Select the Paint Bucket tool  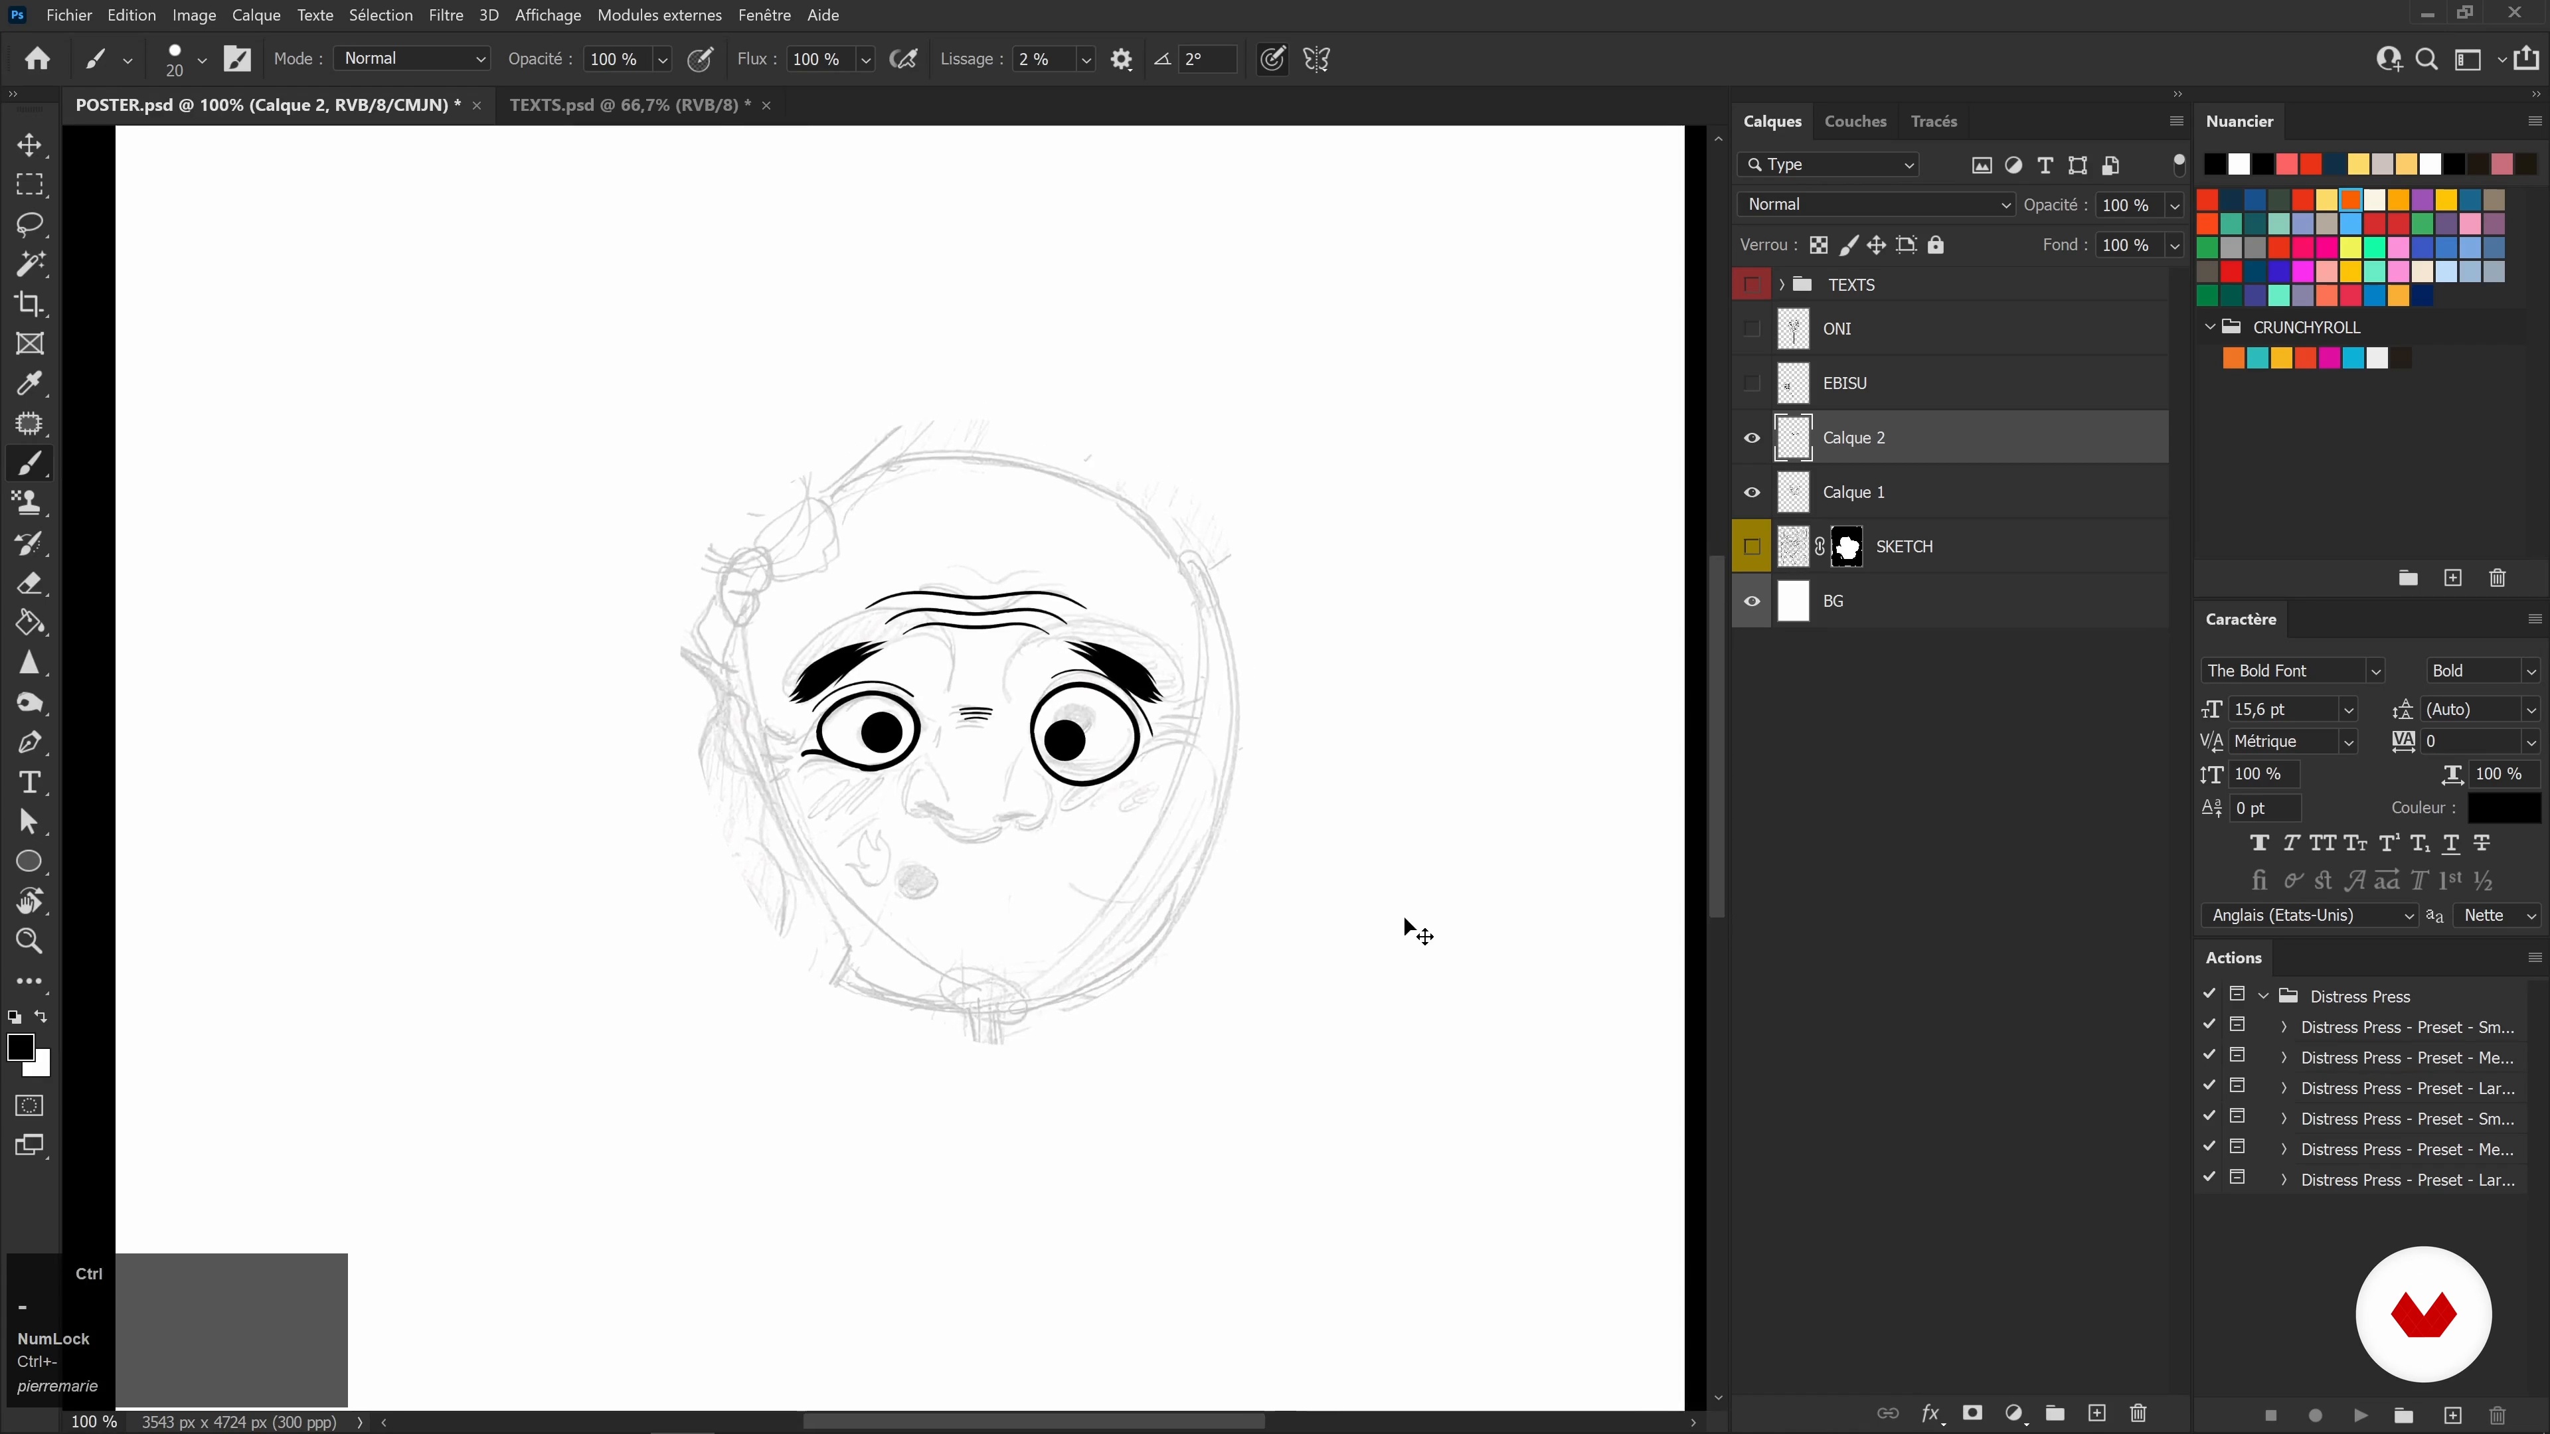click(30, 623)
